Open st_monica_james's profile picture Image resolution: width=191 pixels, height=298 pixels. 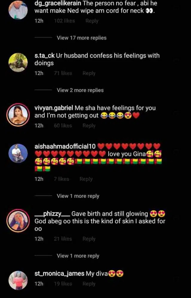[18, 280]
